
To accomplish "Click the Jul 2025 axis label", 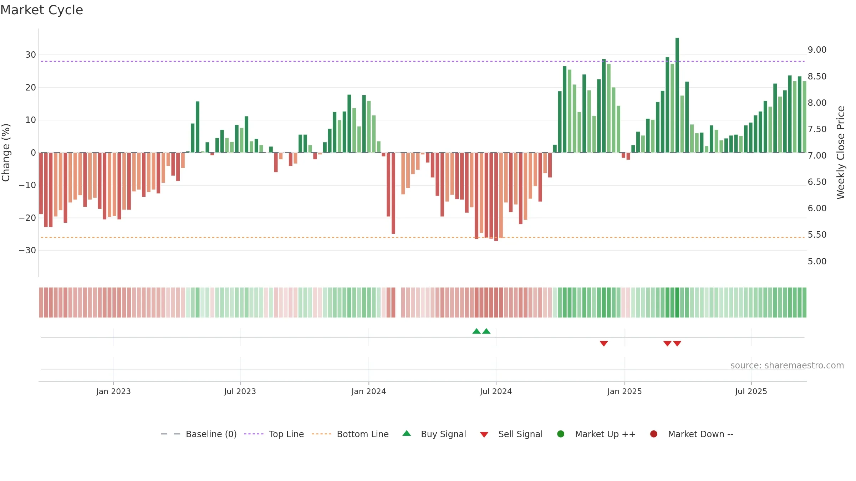I will click(751, 392).
